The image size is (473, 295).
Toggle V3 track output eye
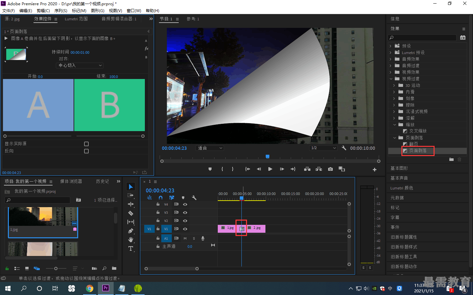click(185, 212)
